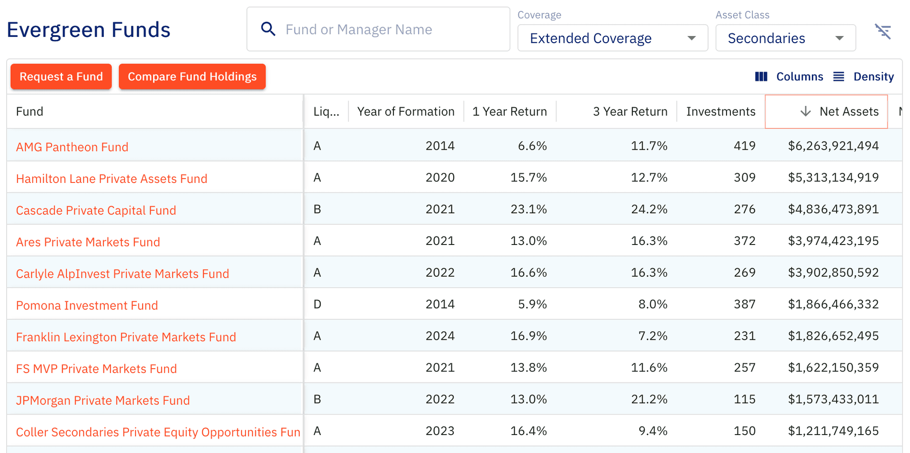Click the Request a Fund button
Image resolution: width=910 pixels, height=453 pixels.
coord(61,76)
